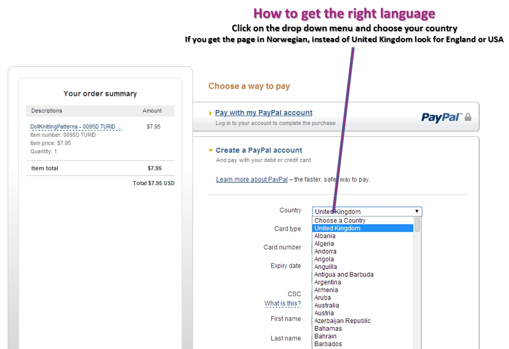
Task: Collapse the Create a PayPal account section
Action: coord(211,150)
